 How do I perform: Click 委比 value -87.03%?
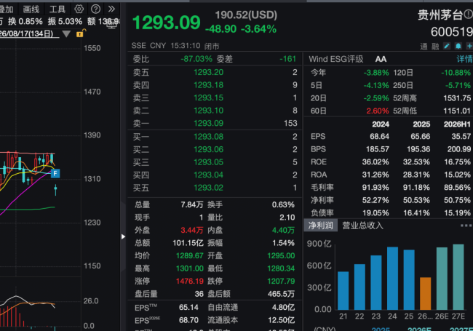click(x=196, y=59)
